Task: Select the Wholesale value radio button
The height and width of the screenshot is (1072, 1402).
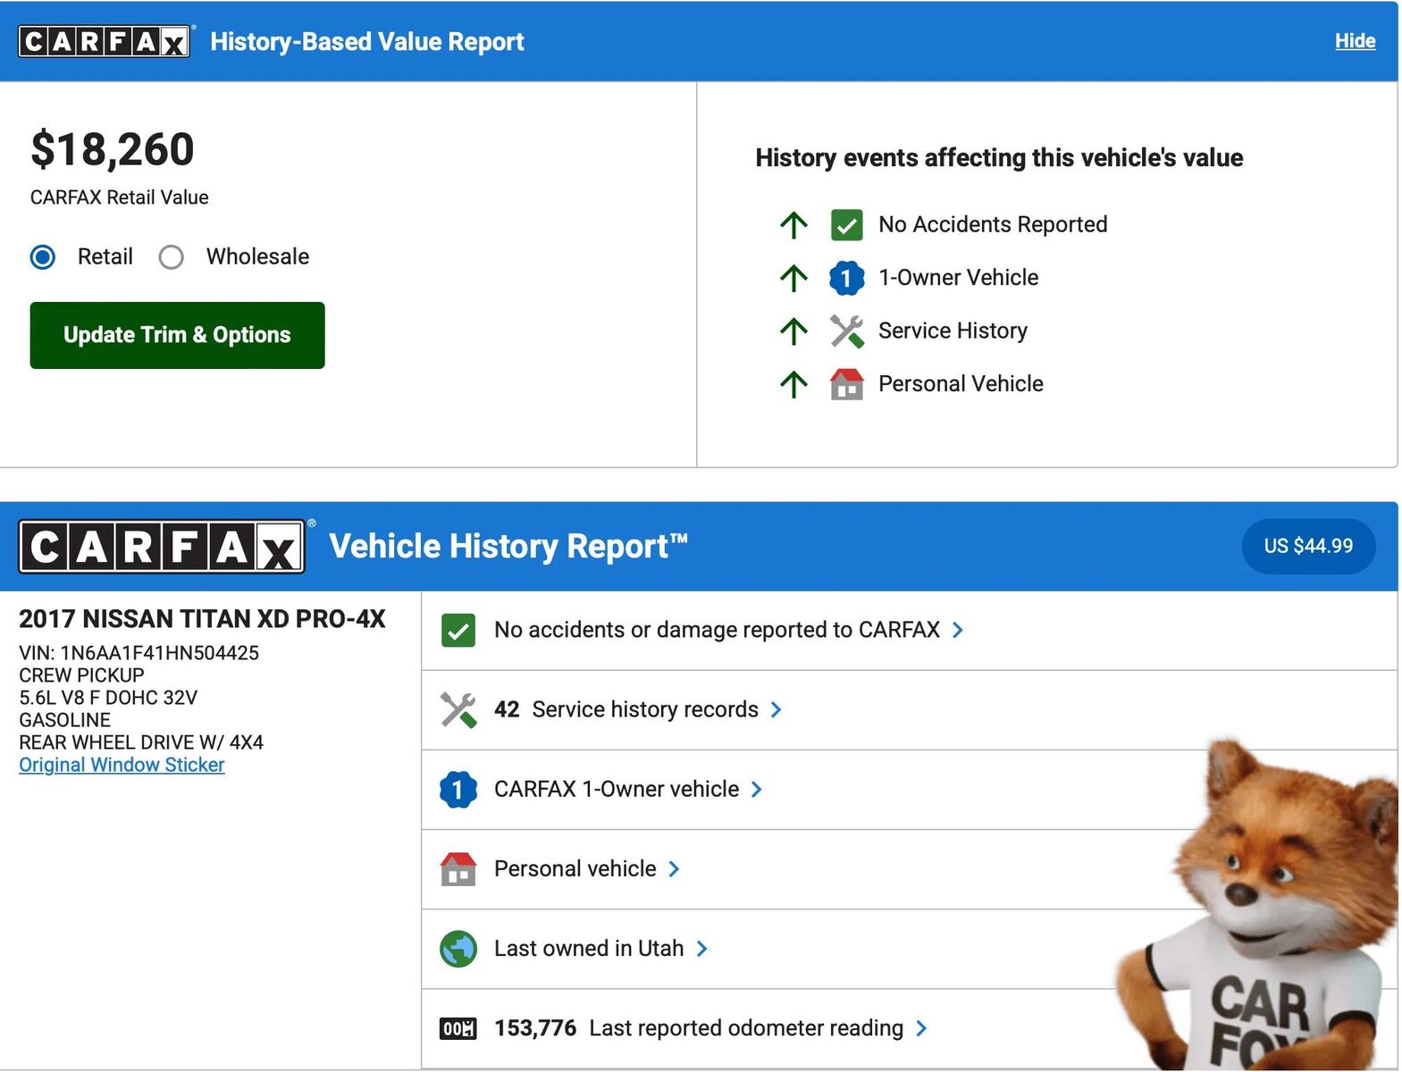Action: click(x=171, y=257)
